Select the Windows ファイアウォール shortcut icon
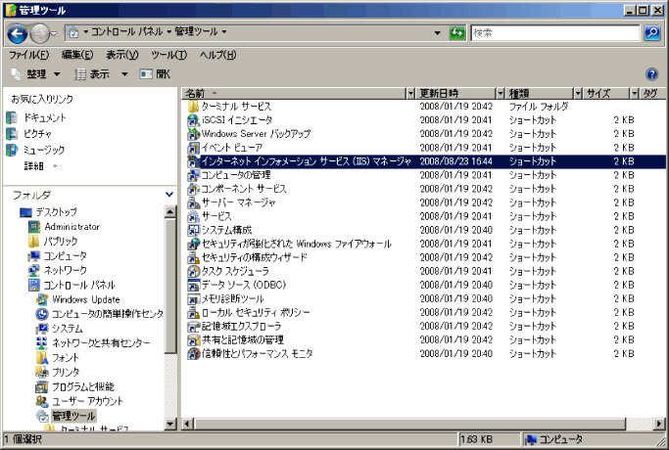 pos(193,244)
